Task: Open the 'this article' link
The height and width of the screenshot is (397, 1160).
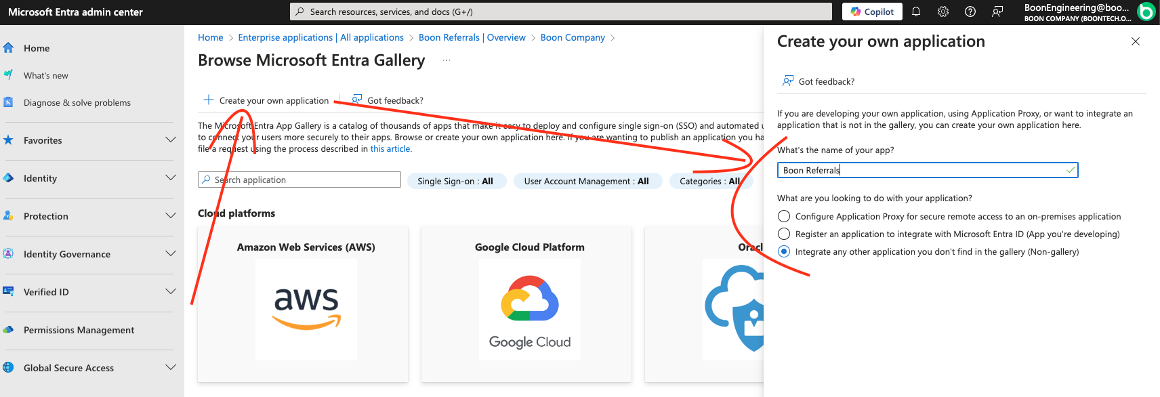Action: click(x=390, y=149)
